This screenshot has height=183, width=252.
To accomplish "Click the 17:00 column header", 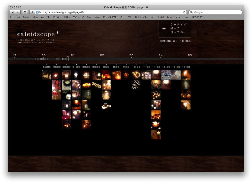I will [x=186, y=67].
